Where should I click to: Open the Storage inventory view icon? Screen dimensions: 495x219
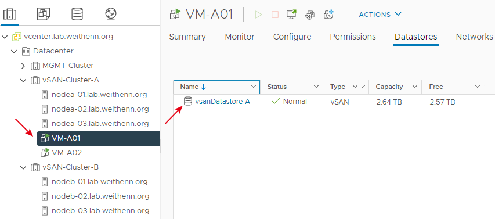(x=77, y=14)
